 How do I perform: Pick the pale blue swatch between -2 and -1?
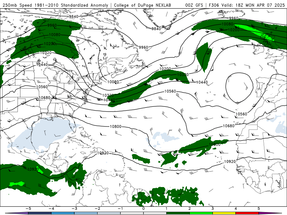point(109,213)
